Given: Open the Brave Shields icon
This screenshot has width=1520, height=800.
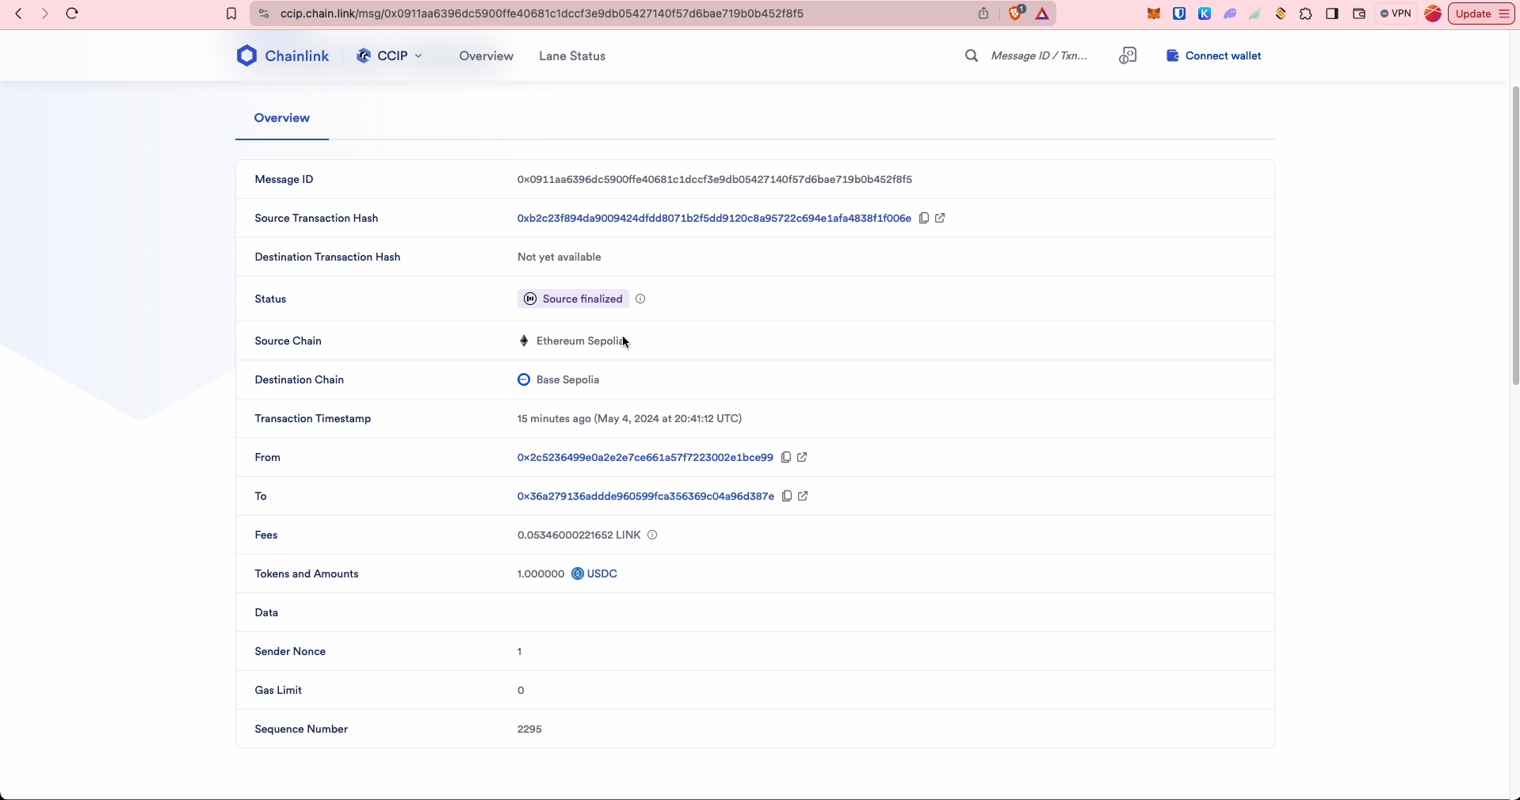Looking at the screenshot, I should (x=1015, y=13).
